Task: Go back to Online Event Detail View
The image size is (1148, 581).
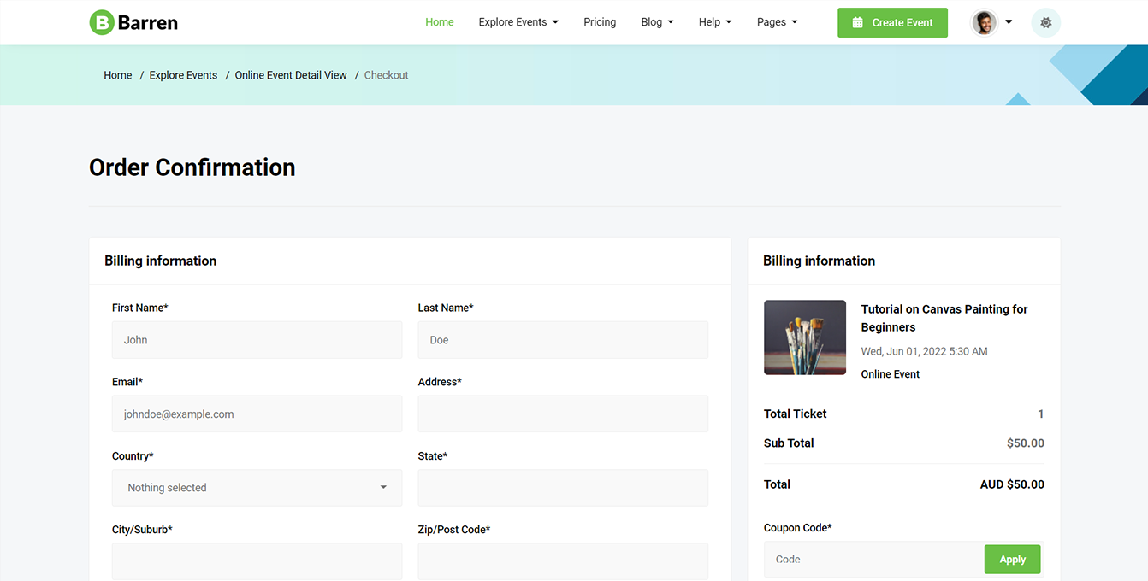Action: tap(291, 75)
